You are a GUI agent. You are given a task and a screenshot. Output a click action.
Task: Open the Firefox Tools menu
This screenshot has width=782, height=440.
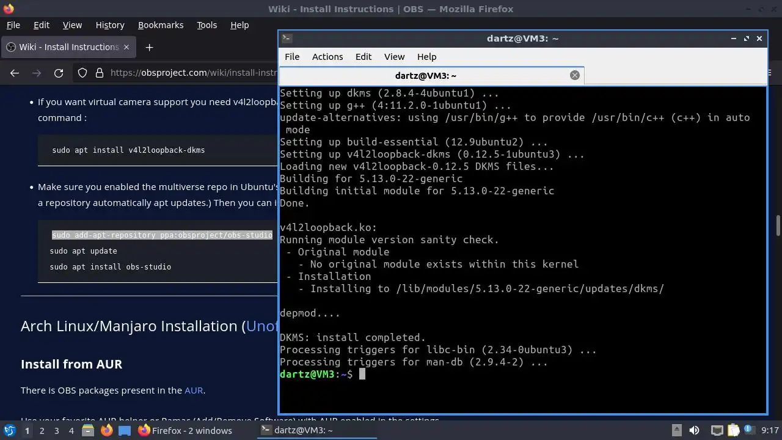206,25
